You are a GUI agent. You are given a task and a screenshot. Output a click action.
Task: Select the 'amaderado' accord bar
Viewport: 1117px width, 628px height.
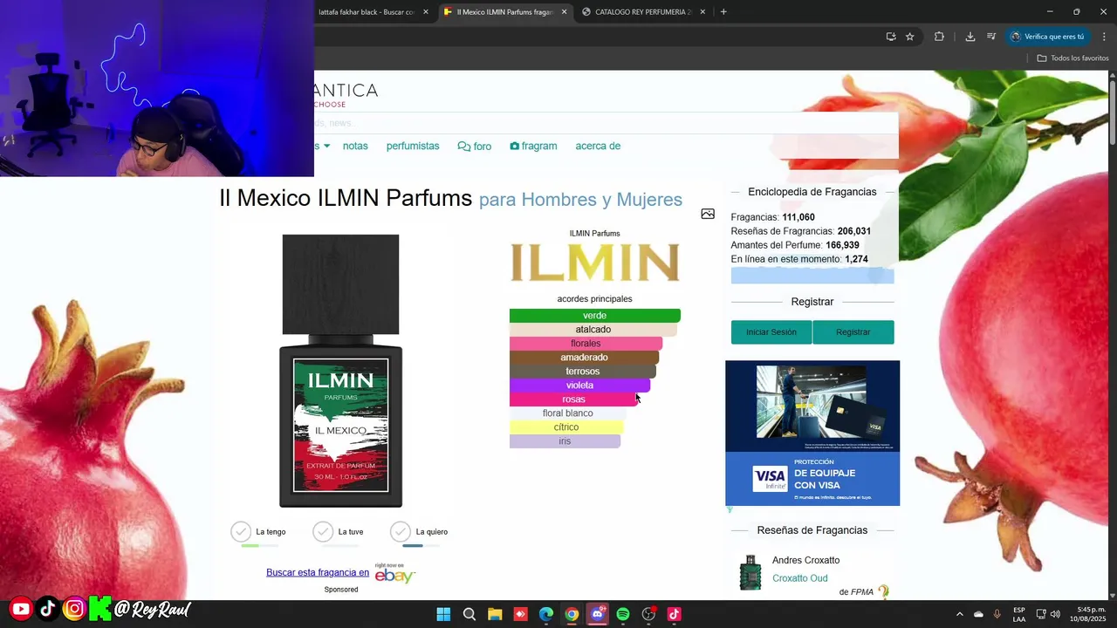pos(584,358)
